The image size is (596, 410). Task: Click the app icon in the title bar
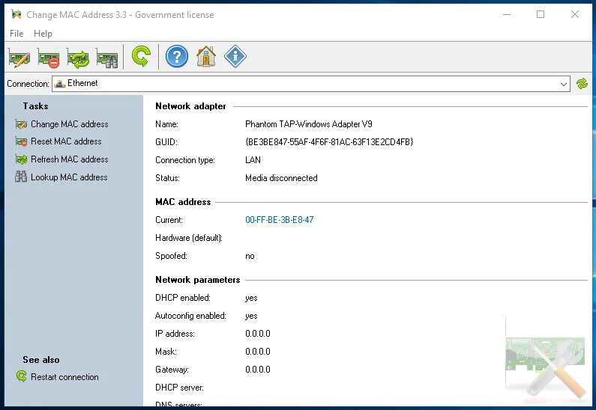pyautogui.click(x=16, y=14)
